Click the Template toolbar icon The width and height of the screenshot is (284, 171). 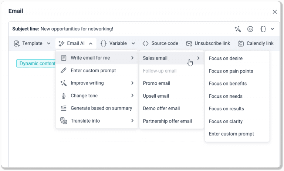(x=17, y=44)
